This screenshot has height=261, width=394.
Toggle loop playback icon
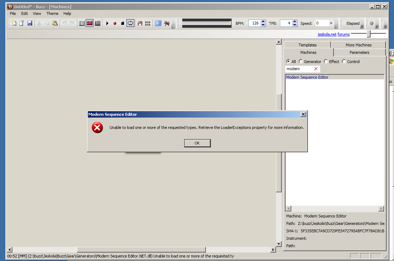(130, 23)
